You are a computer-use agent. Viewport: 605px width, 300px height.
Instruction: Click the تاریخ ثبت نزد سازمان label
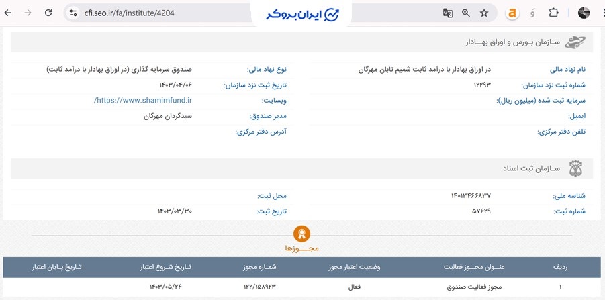(x=255, y=85)
